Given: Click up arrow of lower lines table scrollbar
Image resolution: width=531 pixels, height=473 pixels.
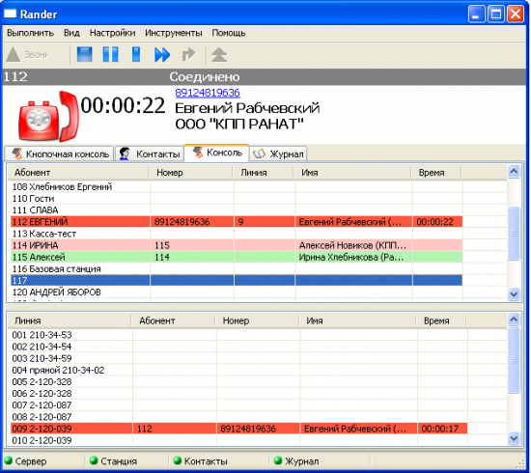Looking at the screenshot, I should (x=514, y=320).
